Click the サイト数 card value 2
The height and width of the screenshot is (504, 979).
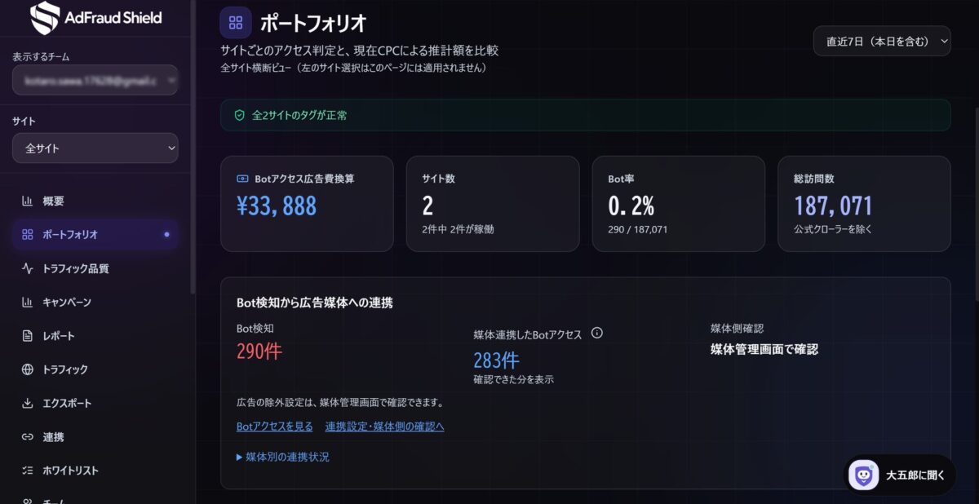coord(428,206)
